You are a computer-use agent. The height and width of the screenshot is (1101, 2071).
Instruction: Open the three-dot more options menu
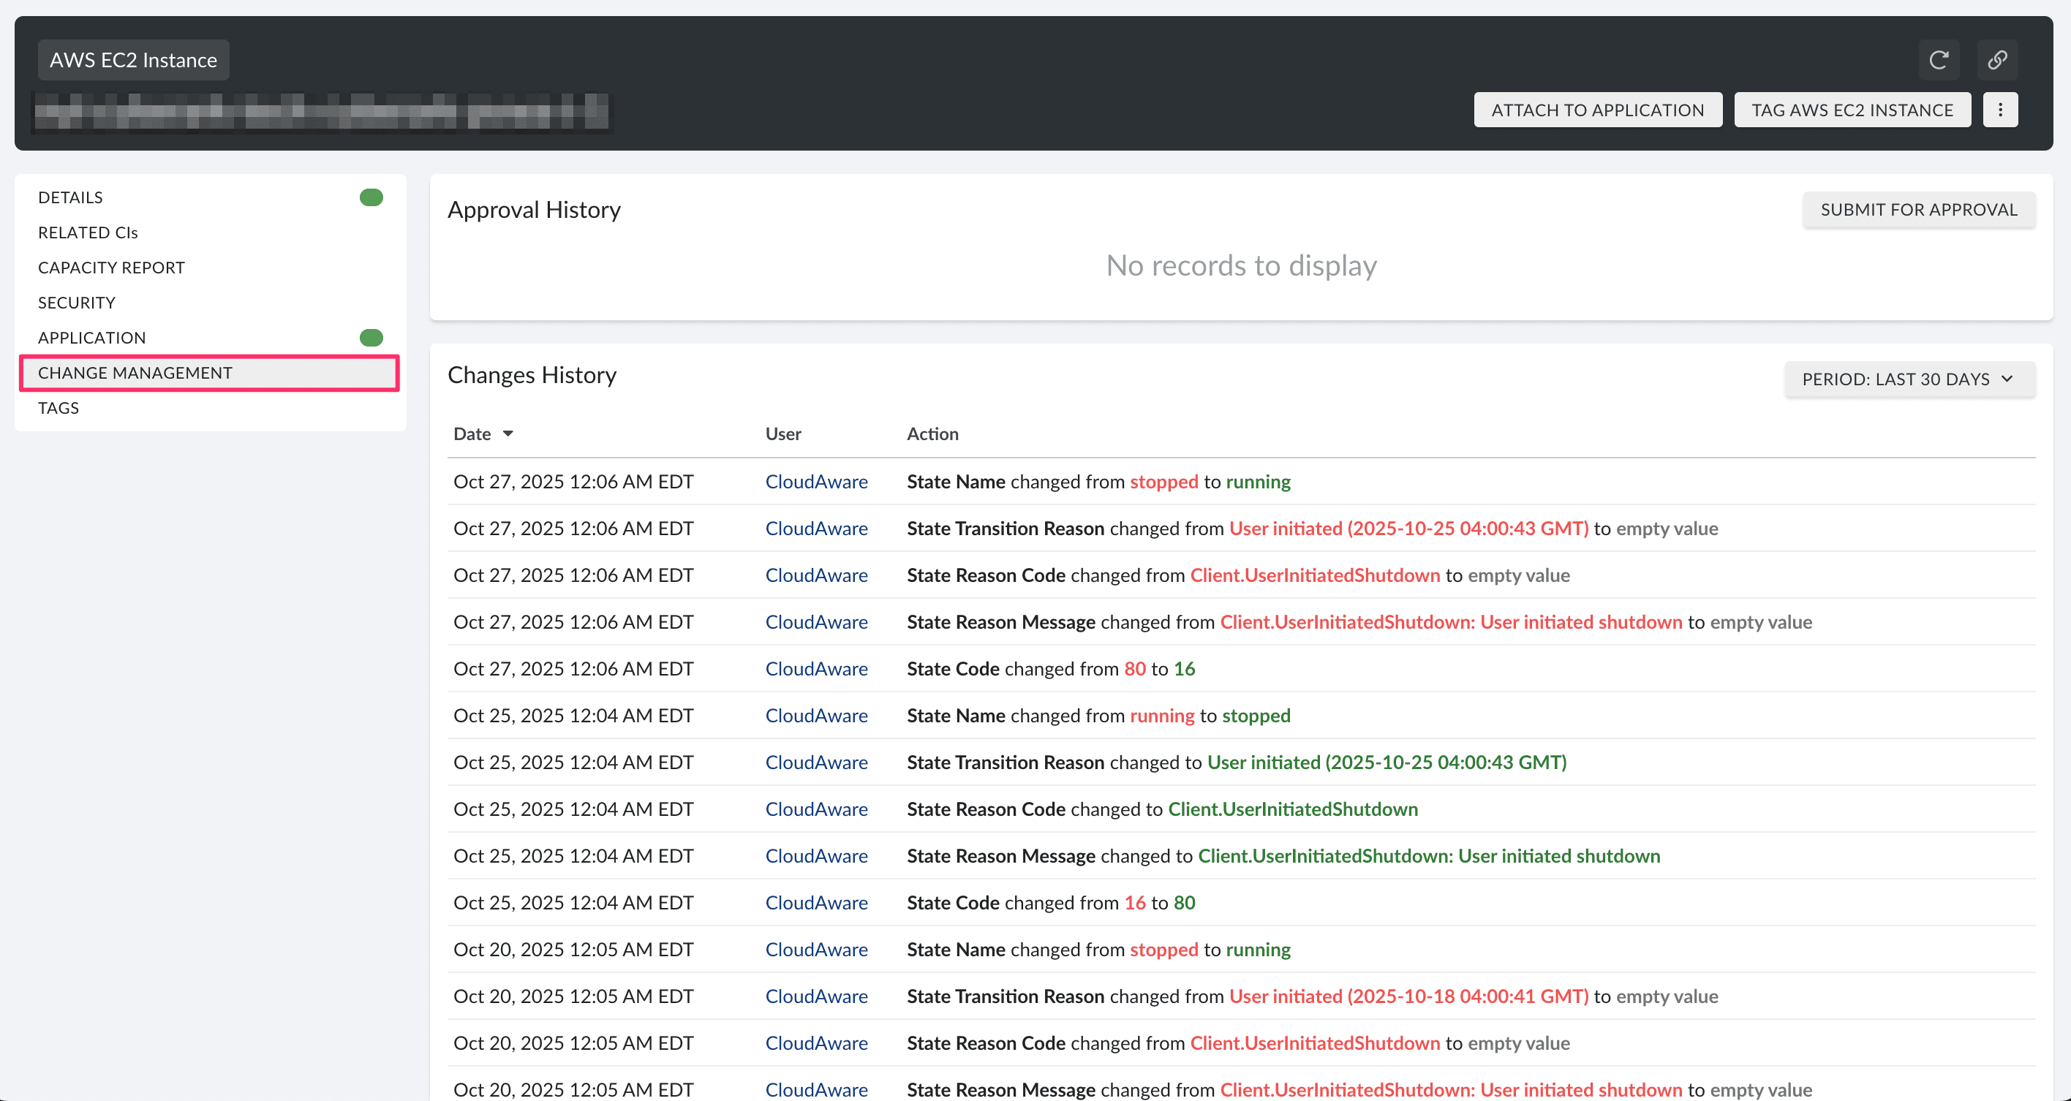click(2000, 110)
